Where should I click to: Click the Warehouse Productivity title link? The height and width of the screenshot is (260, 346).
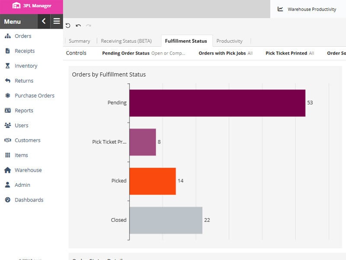coord(312,9)
